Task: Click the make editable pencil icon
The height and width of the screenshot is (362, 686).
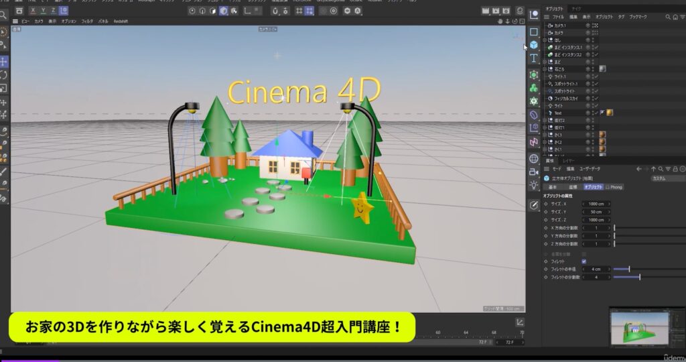Action: 534,205
